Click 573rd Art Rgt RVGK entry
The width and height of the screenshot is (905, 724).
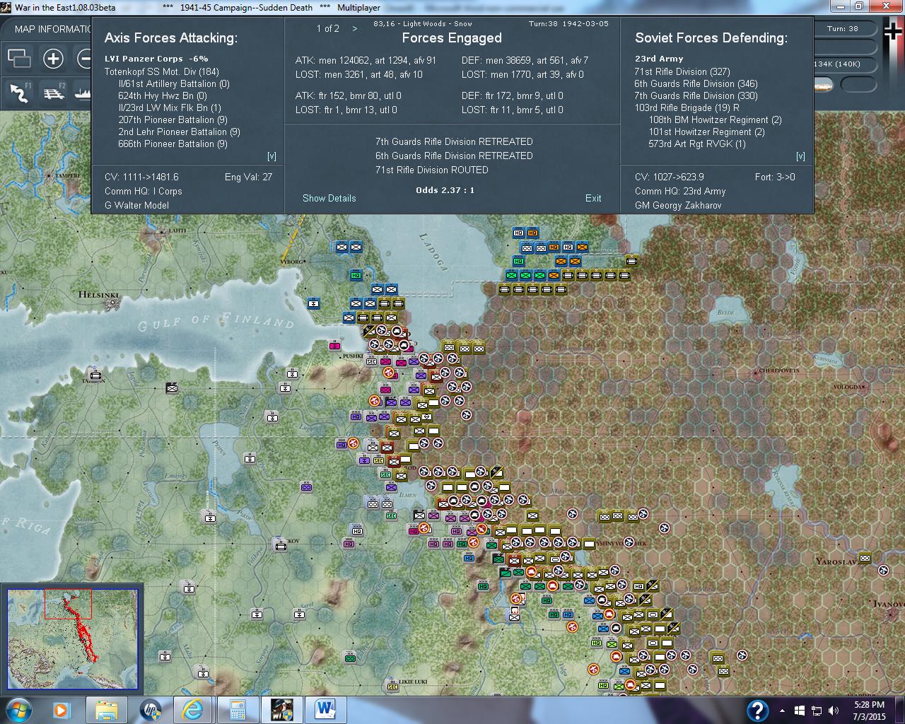697,144
